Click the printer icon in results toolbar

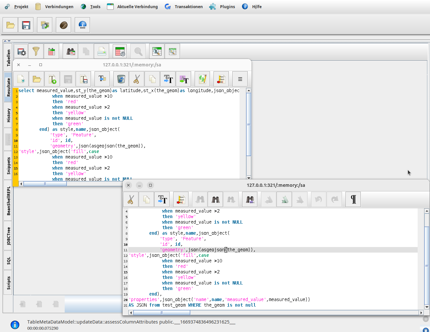coord(101,51)
